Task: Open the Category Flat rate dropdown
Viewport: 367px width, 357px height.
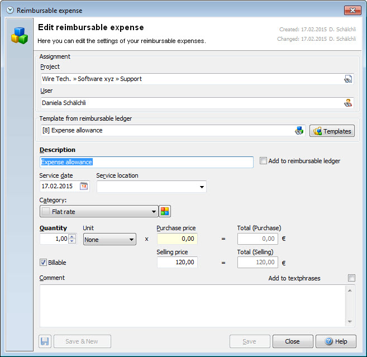Action: (99, 211)
